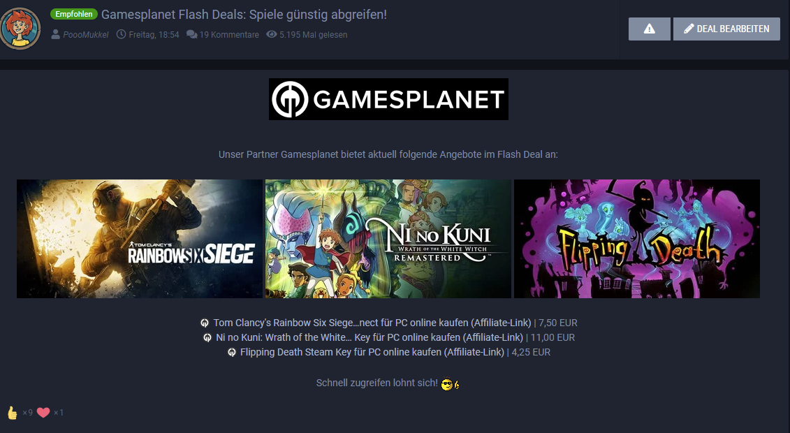The width and height of the screenshot is (790, 433).
Task: Open the Flipping Death game image
Action: pos(637,239)
